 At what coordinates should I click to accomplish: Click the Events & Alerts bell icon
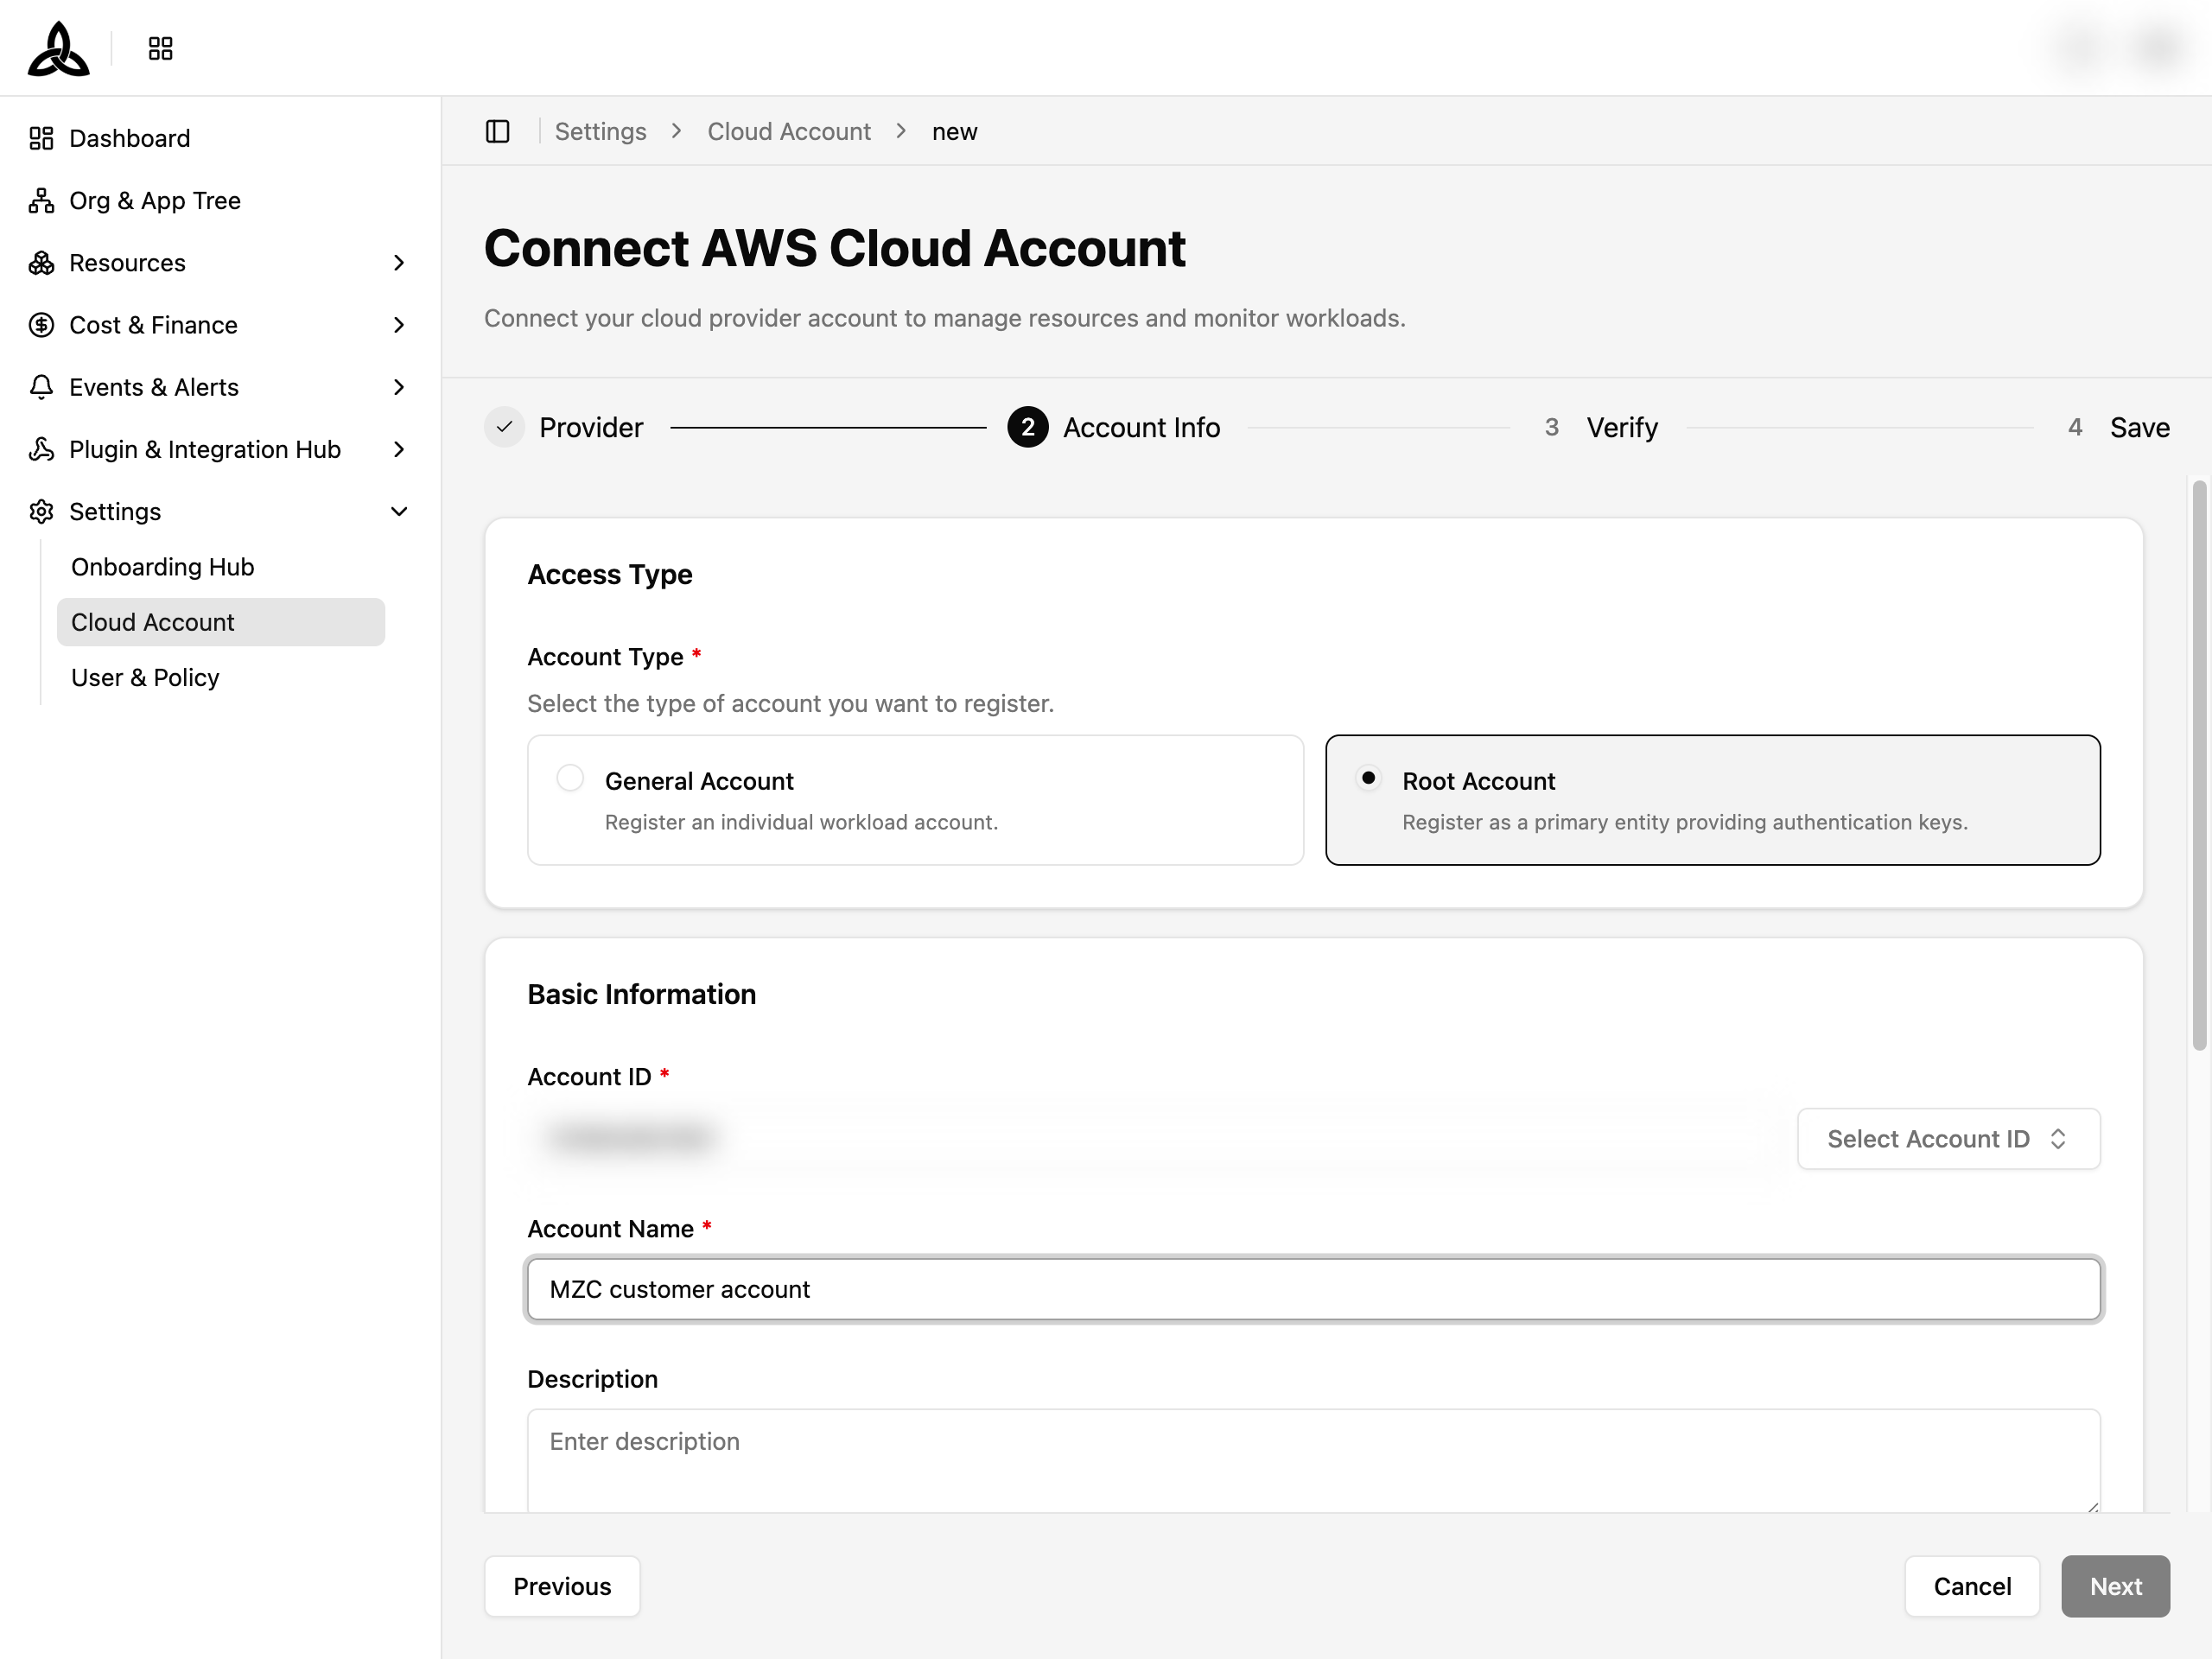[x=41, y=387]
